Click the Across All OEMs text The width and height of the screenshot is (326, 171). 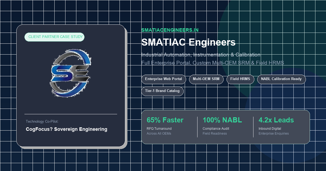159,134
